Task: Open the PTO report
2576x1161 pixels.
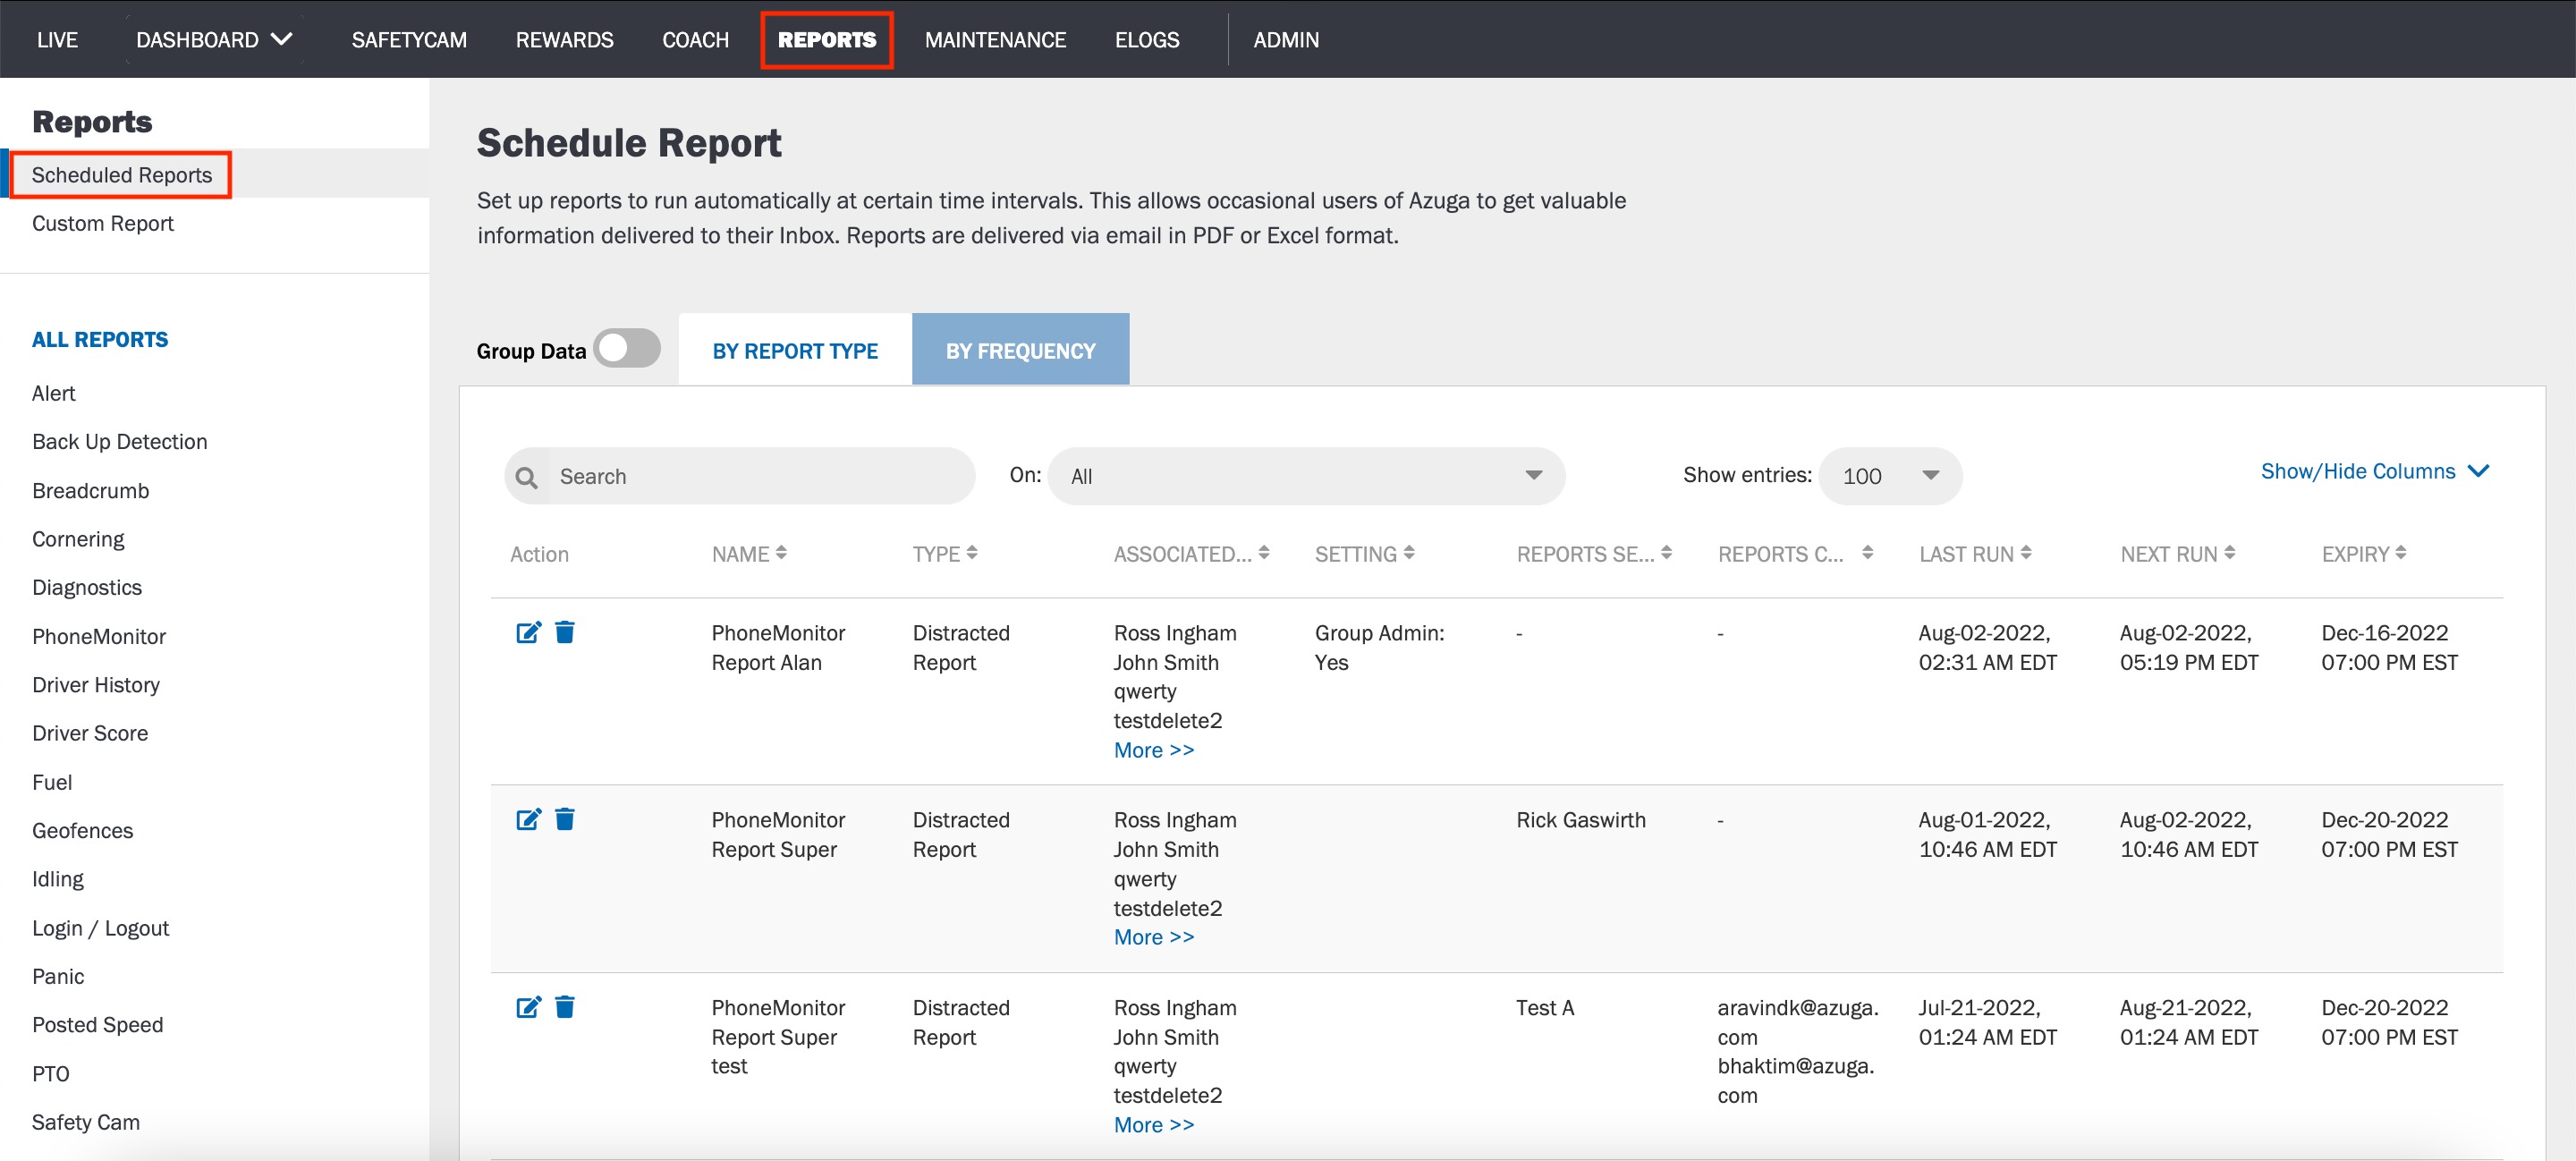Action: (x=51, y=1073)
